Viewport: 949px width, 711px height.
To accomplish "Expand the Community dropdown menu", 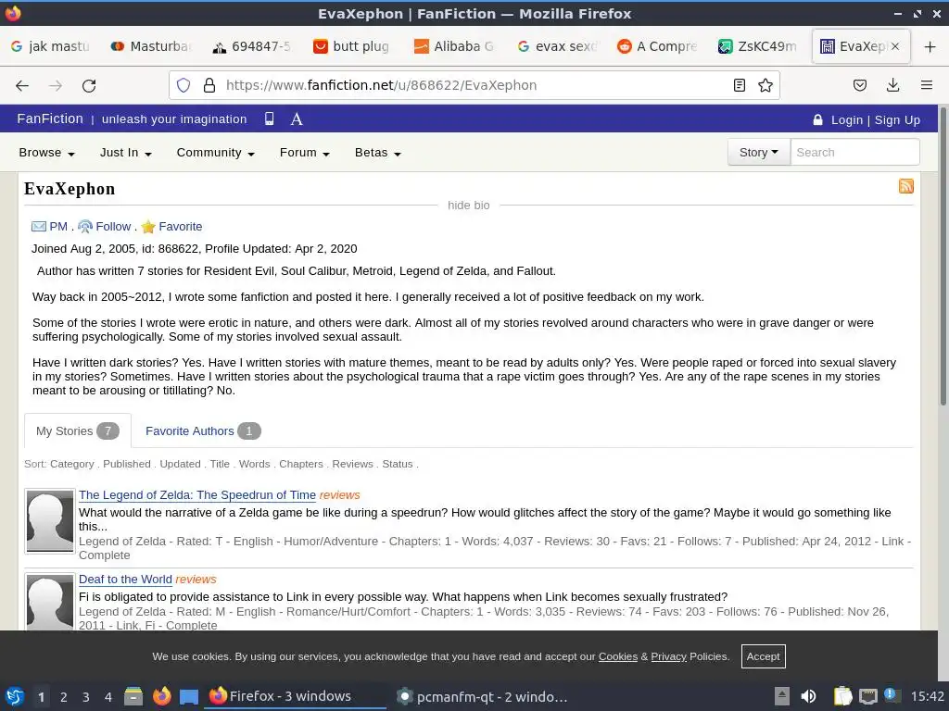I will (215, 153).
